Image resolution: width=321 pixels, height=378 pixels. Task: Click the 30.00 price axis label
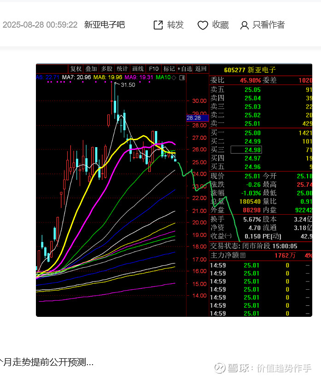(199, 101)
